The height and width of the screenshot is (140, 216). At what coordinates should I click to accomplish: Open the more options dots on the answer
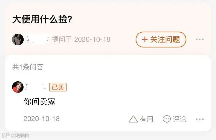click(x=200, y=119)
